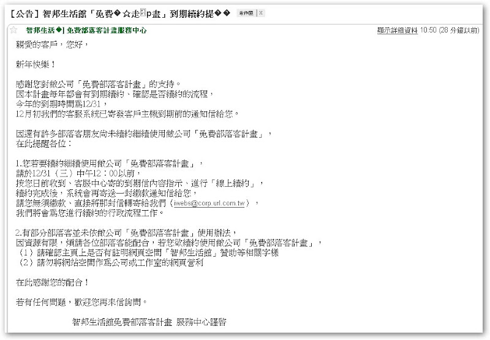The image size is (490, 340).
Task: Click the 顯示詳細資料 link
Action: (x=397, y=30)
